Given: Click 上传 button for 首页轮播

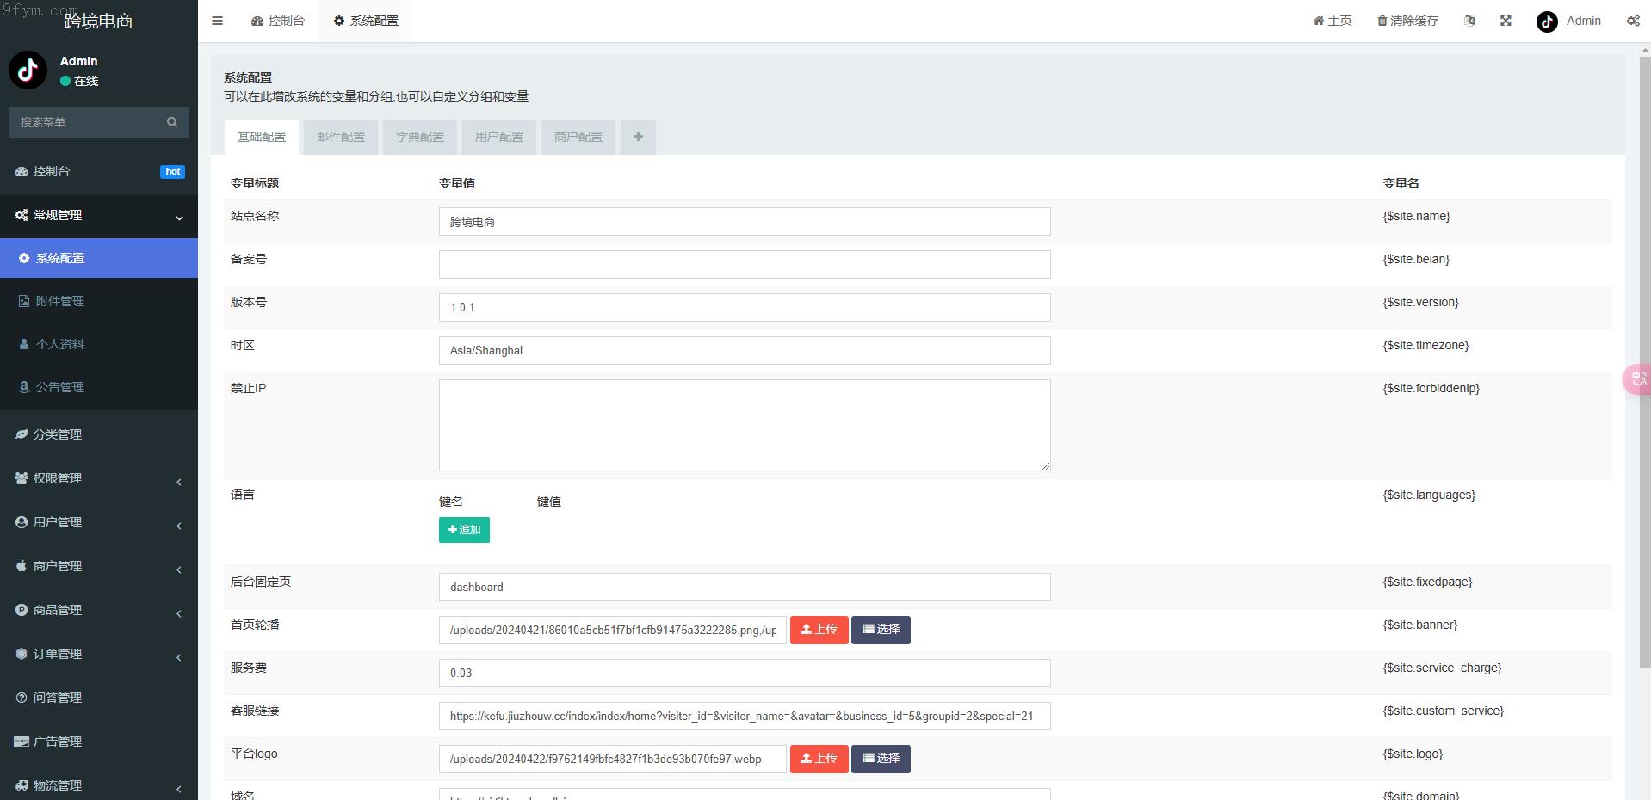Looking at the screenshot, I should coord(819,630).
